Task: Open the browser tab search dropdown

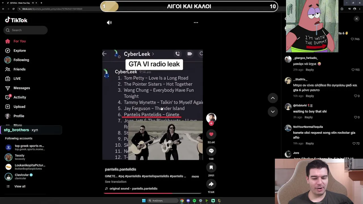Action: coord(3,3)
